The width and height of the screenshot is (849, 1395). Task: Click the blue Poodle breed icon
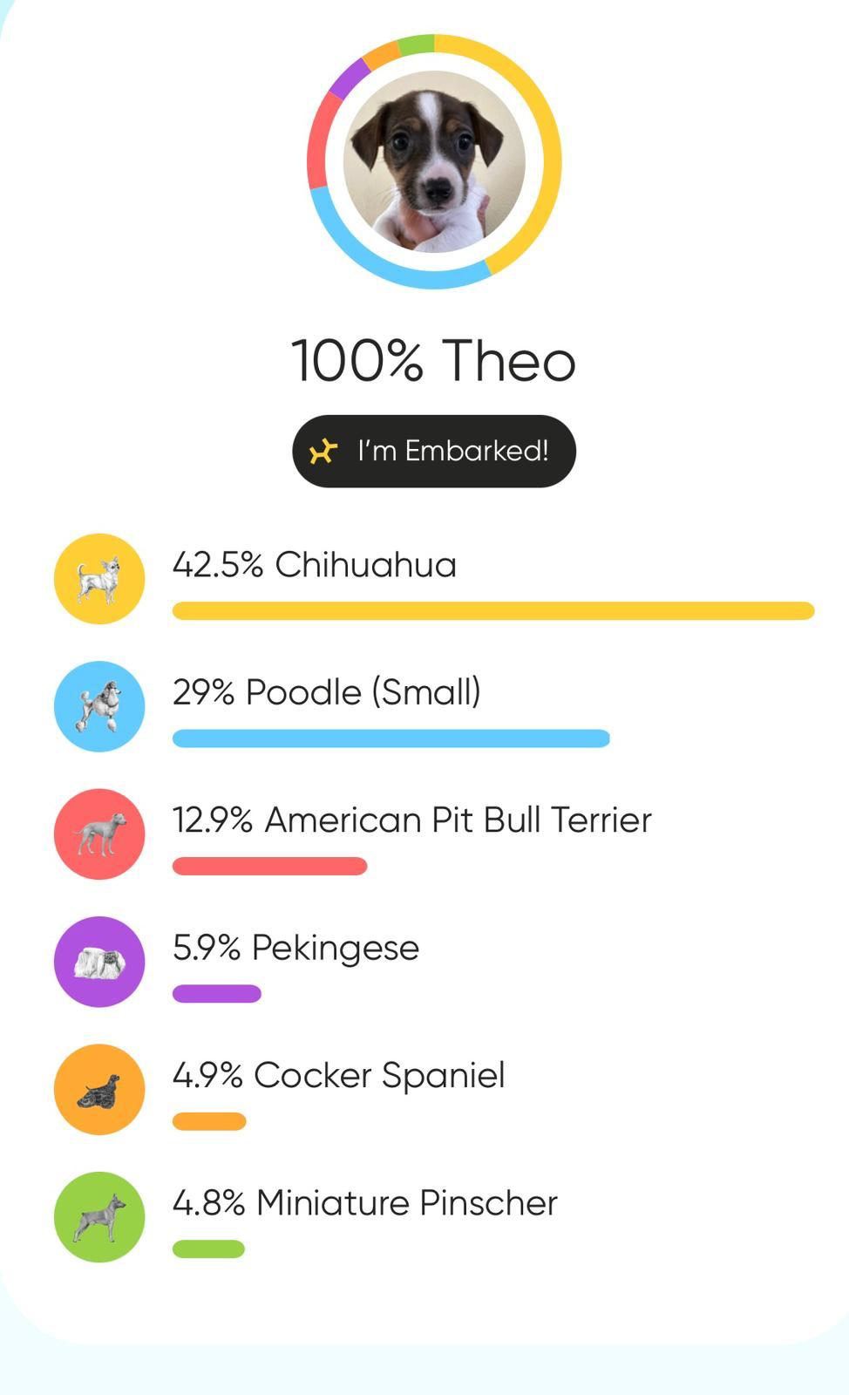[99, 706]
